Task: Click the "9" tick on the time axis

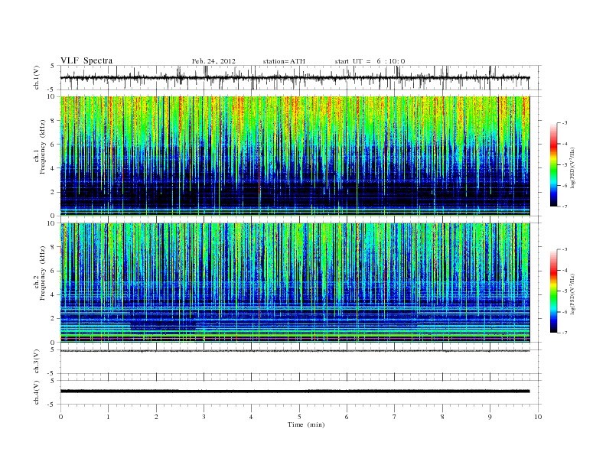Action: point(490,417)
